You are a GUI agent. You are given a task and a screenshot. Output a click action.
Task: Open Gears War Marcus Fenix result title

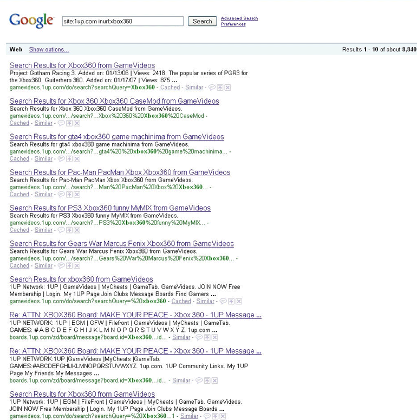[121, 243]
